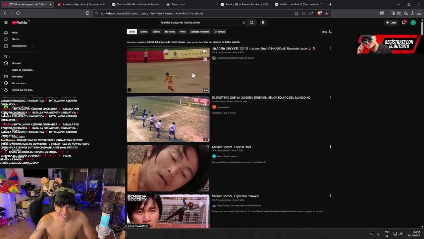This screenshot has width=424, height=239.
Task: Open options for Escena Final video
Action: (330, 146)
